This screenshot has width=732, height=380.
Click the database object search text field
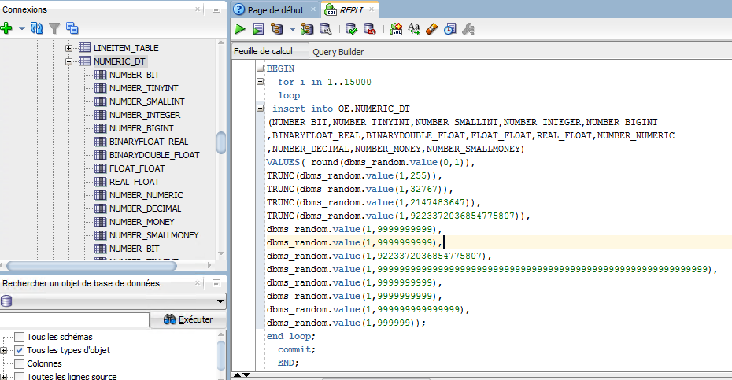[74, 319]
